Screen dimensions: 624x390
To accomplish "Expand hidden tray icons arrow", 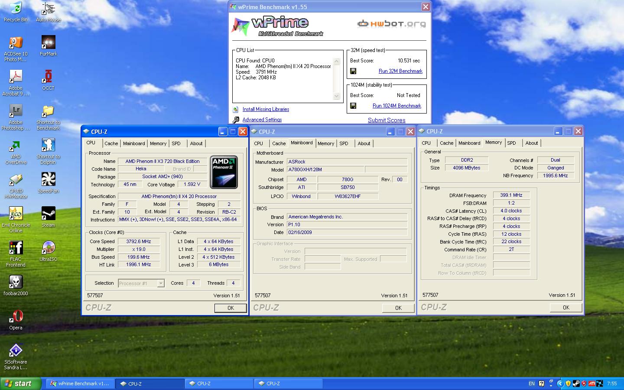I will tap(560, 383).
